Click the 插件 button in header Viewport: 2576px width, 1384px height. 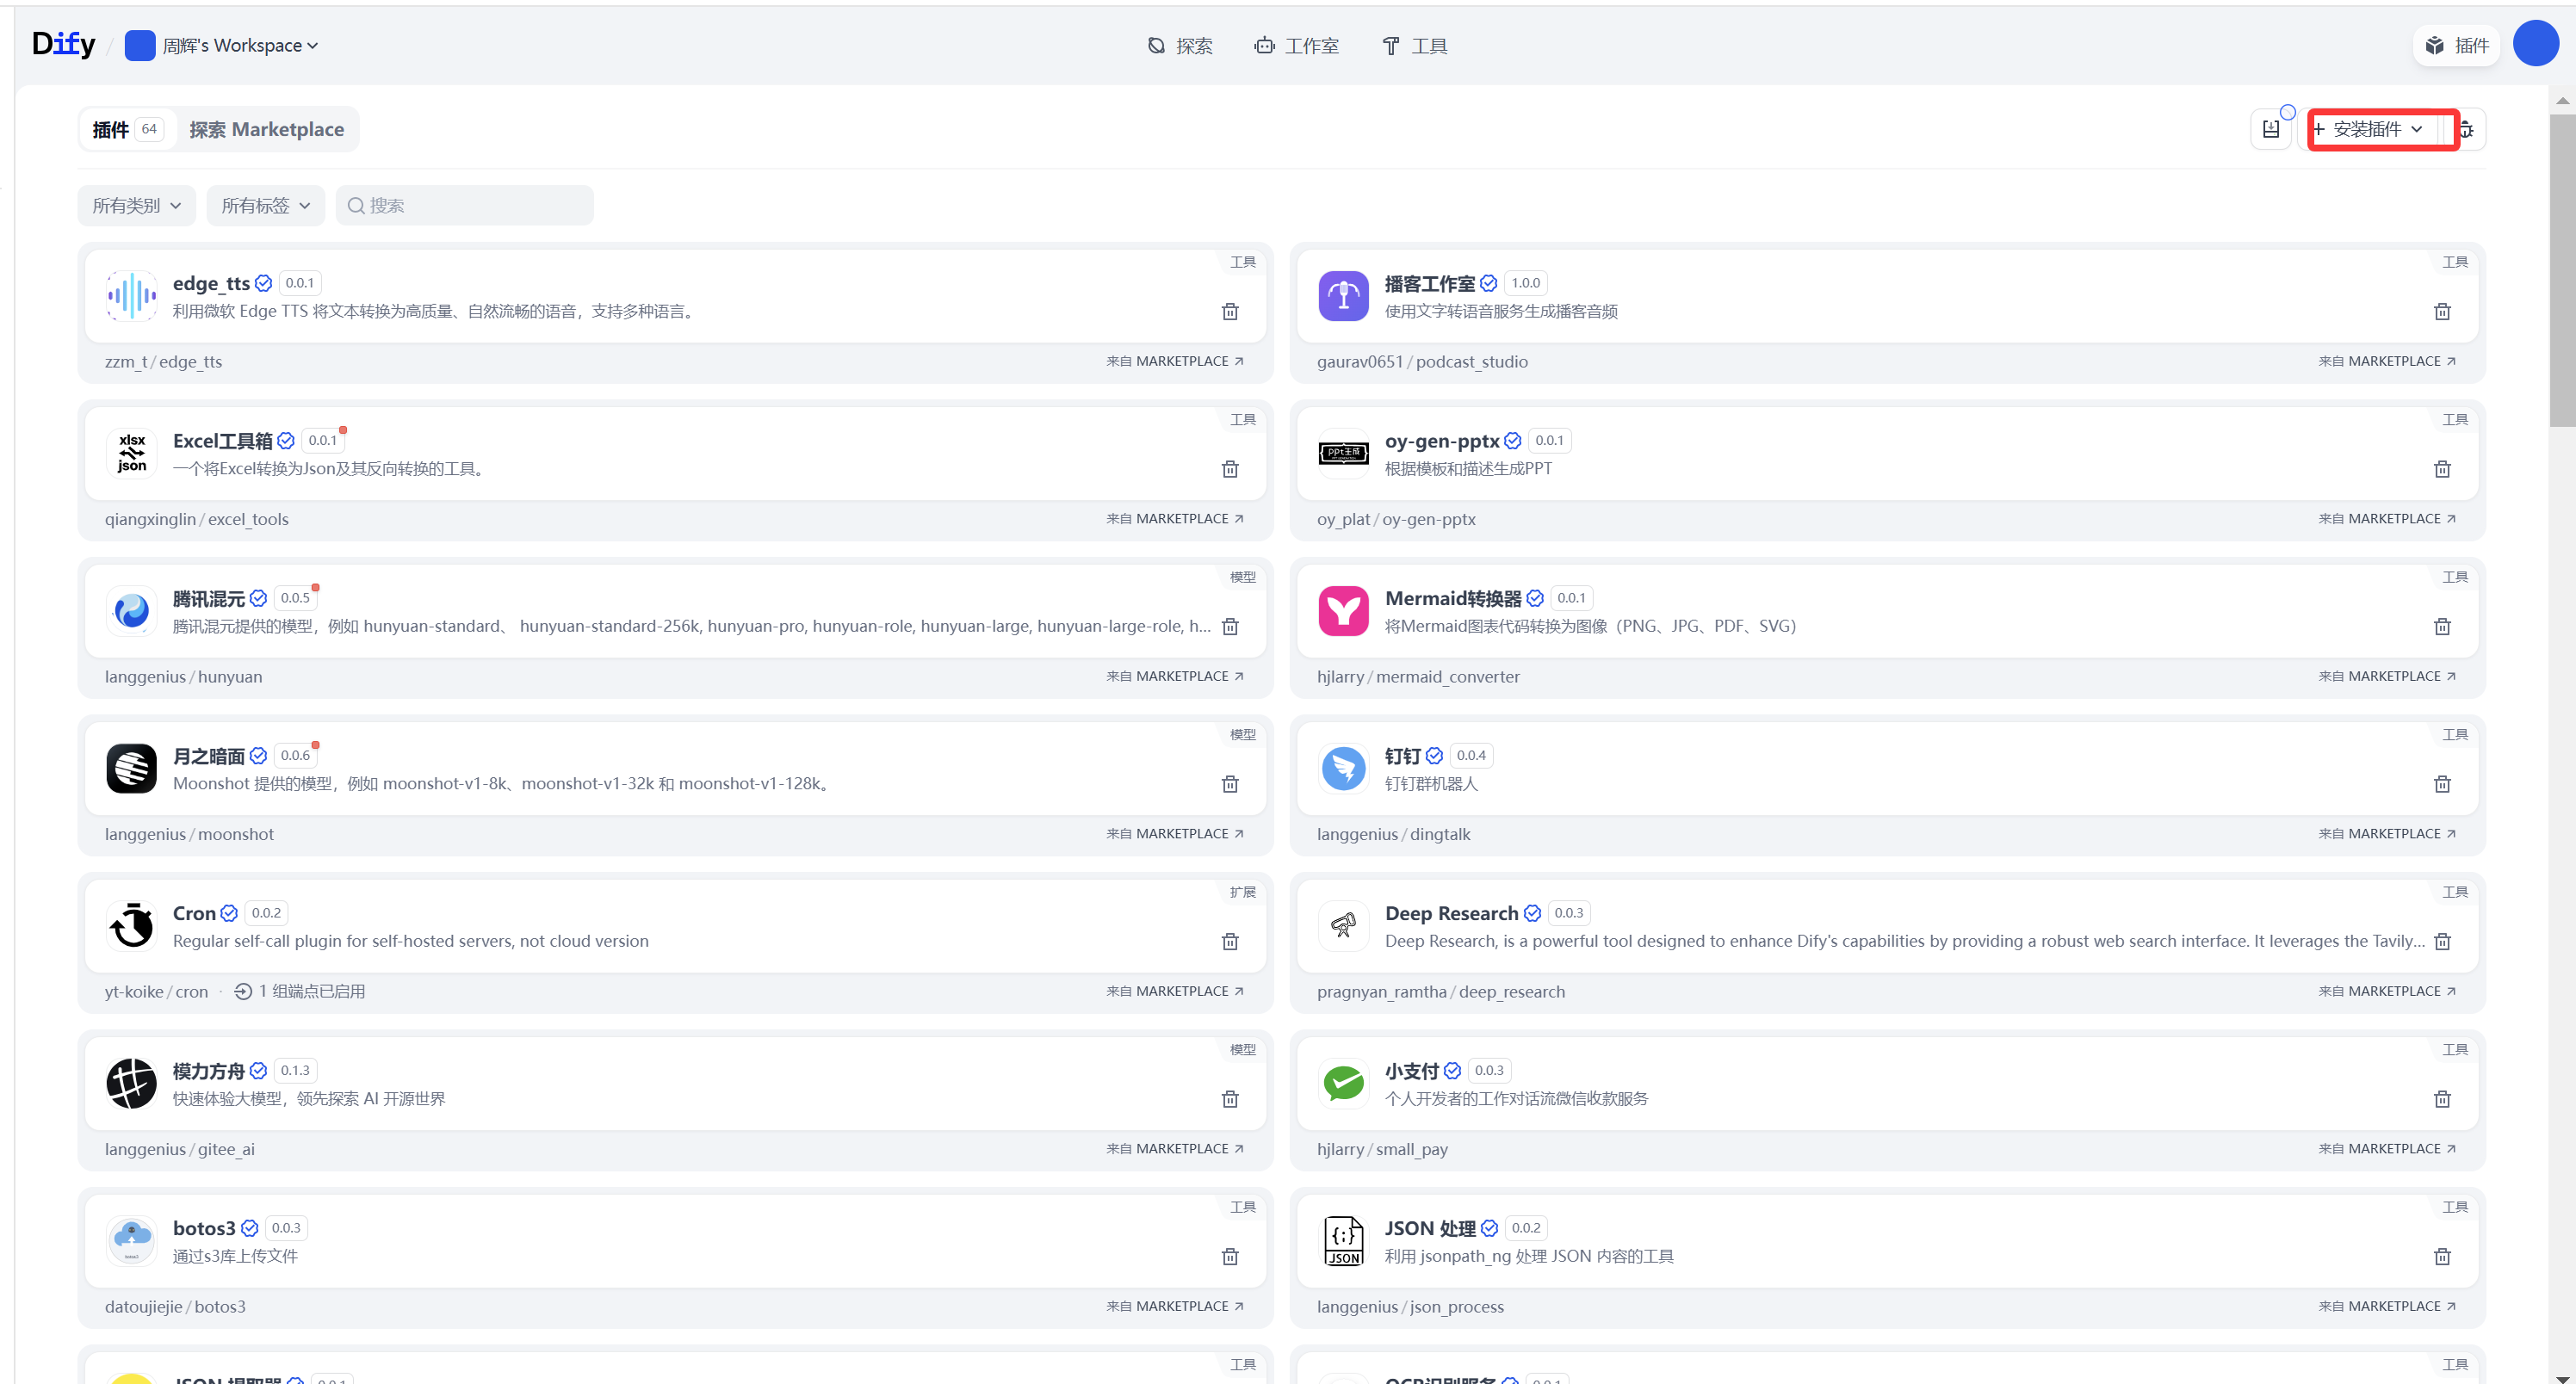2456,45
